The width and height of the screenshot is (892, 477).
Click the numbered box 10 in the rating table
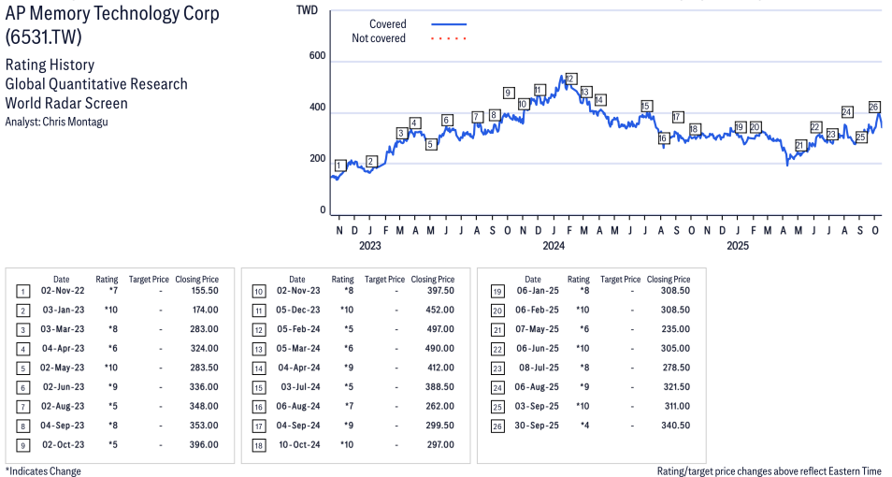pos(257,291)
